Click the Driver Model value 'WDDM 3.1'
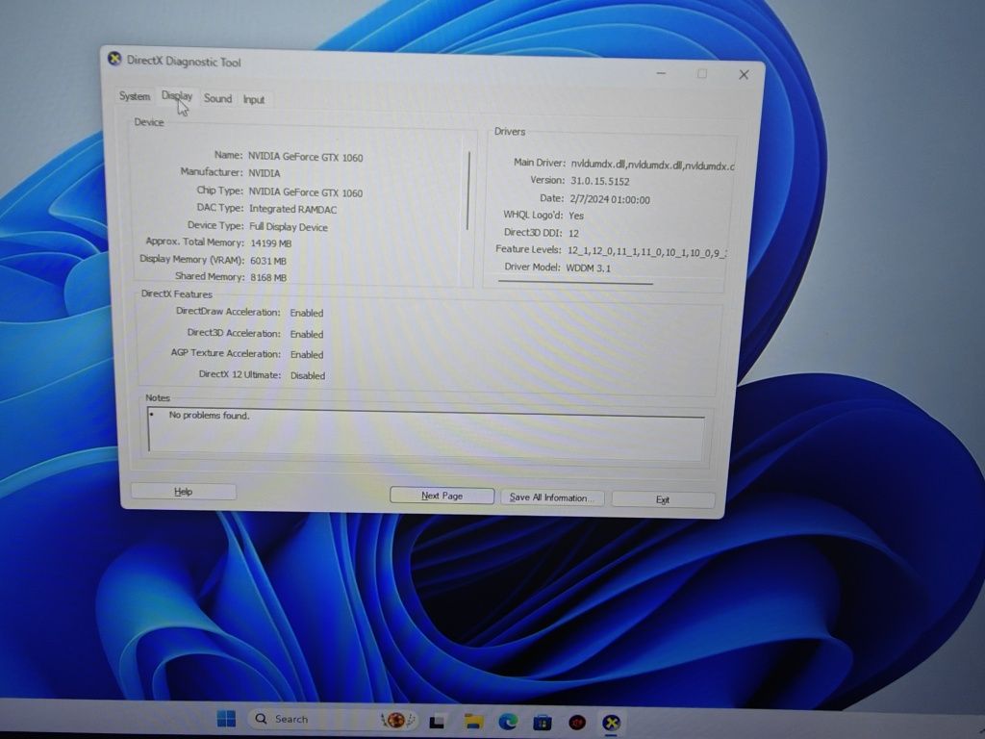985x739 pixels. pyautogui.click(x=589, y=268)
